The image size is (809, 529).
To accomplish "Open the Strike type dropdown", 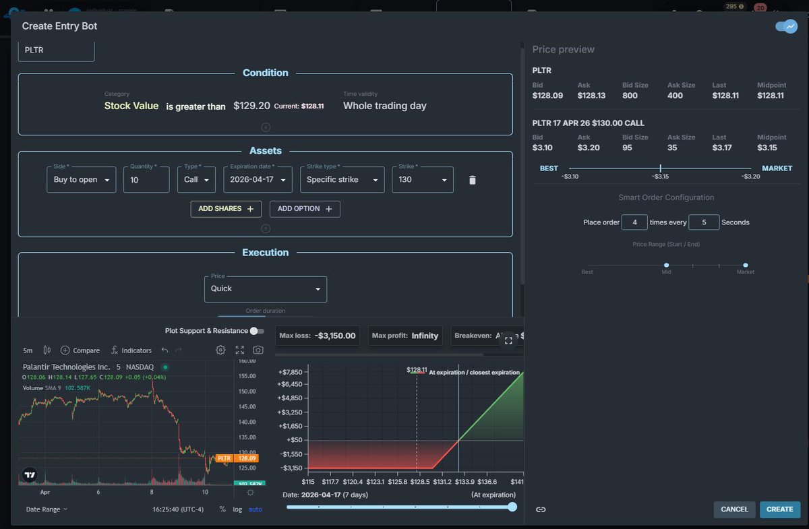I will [x=342, y=179].
